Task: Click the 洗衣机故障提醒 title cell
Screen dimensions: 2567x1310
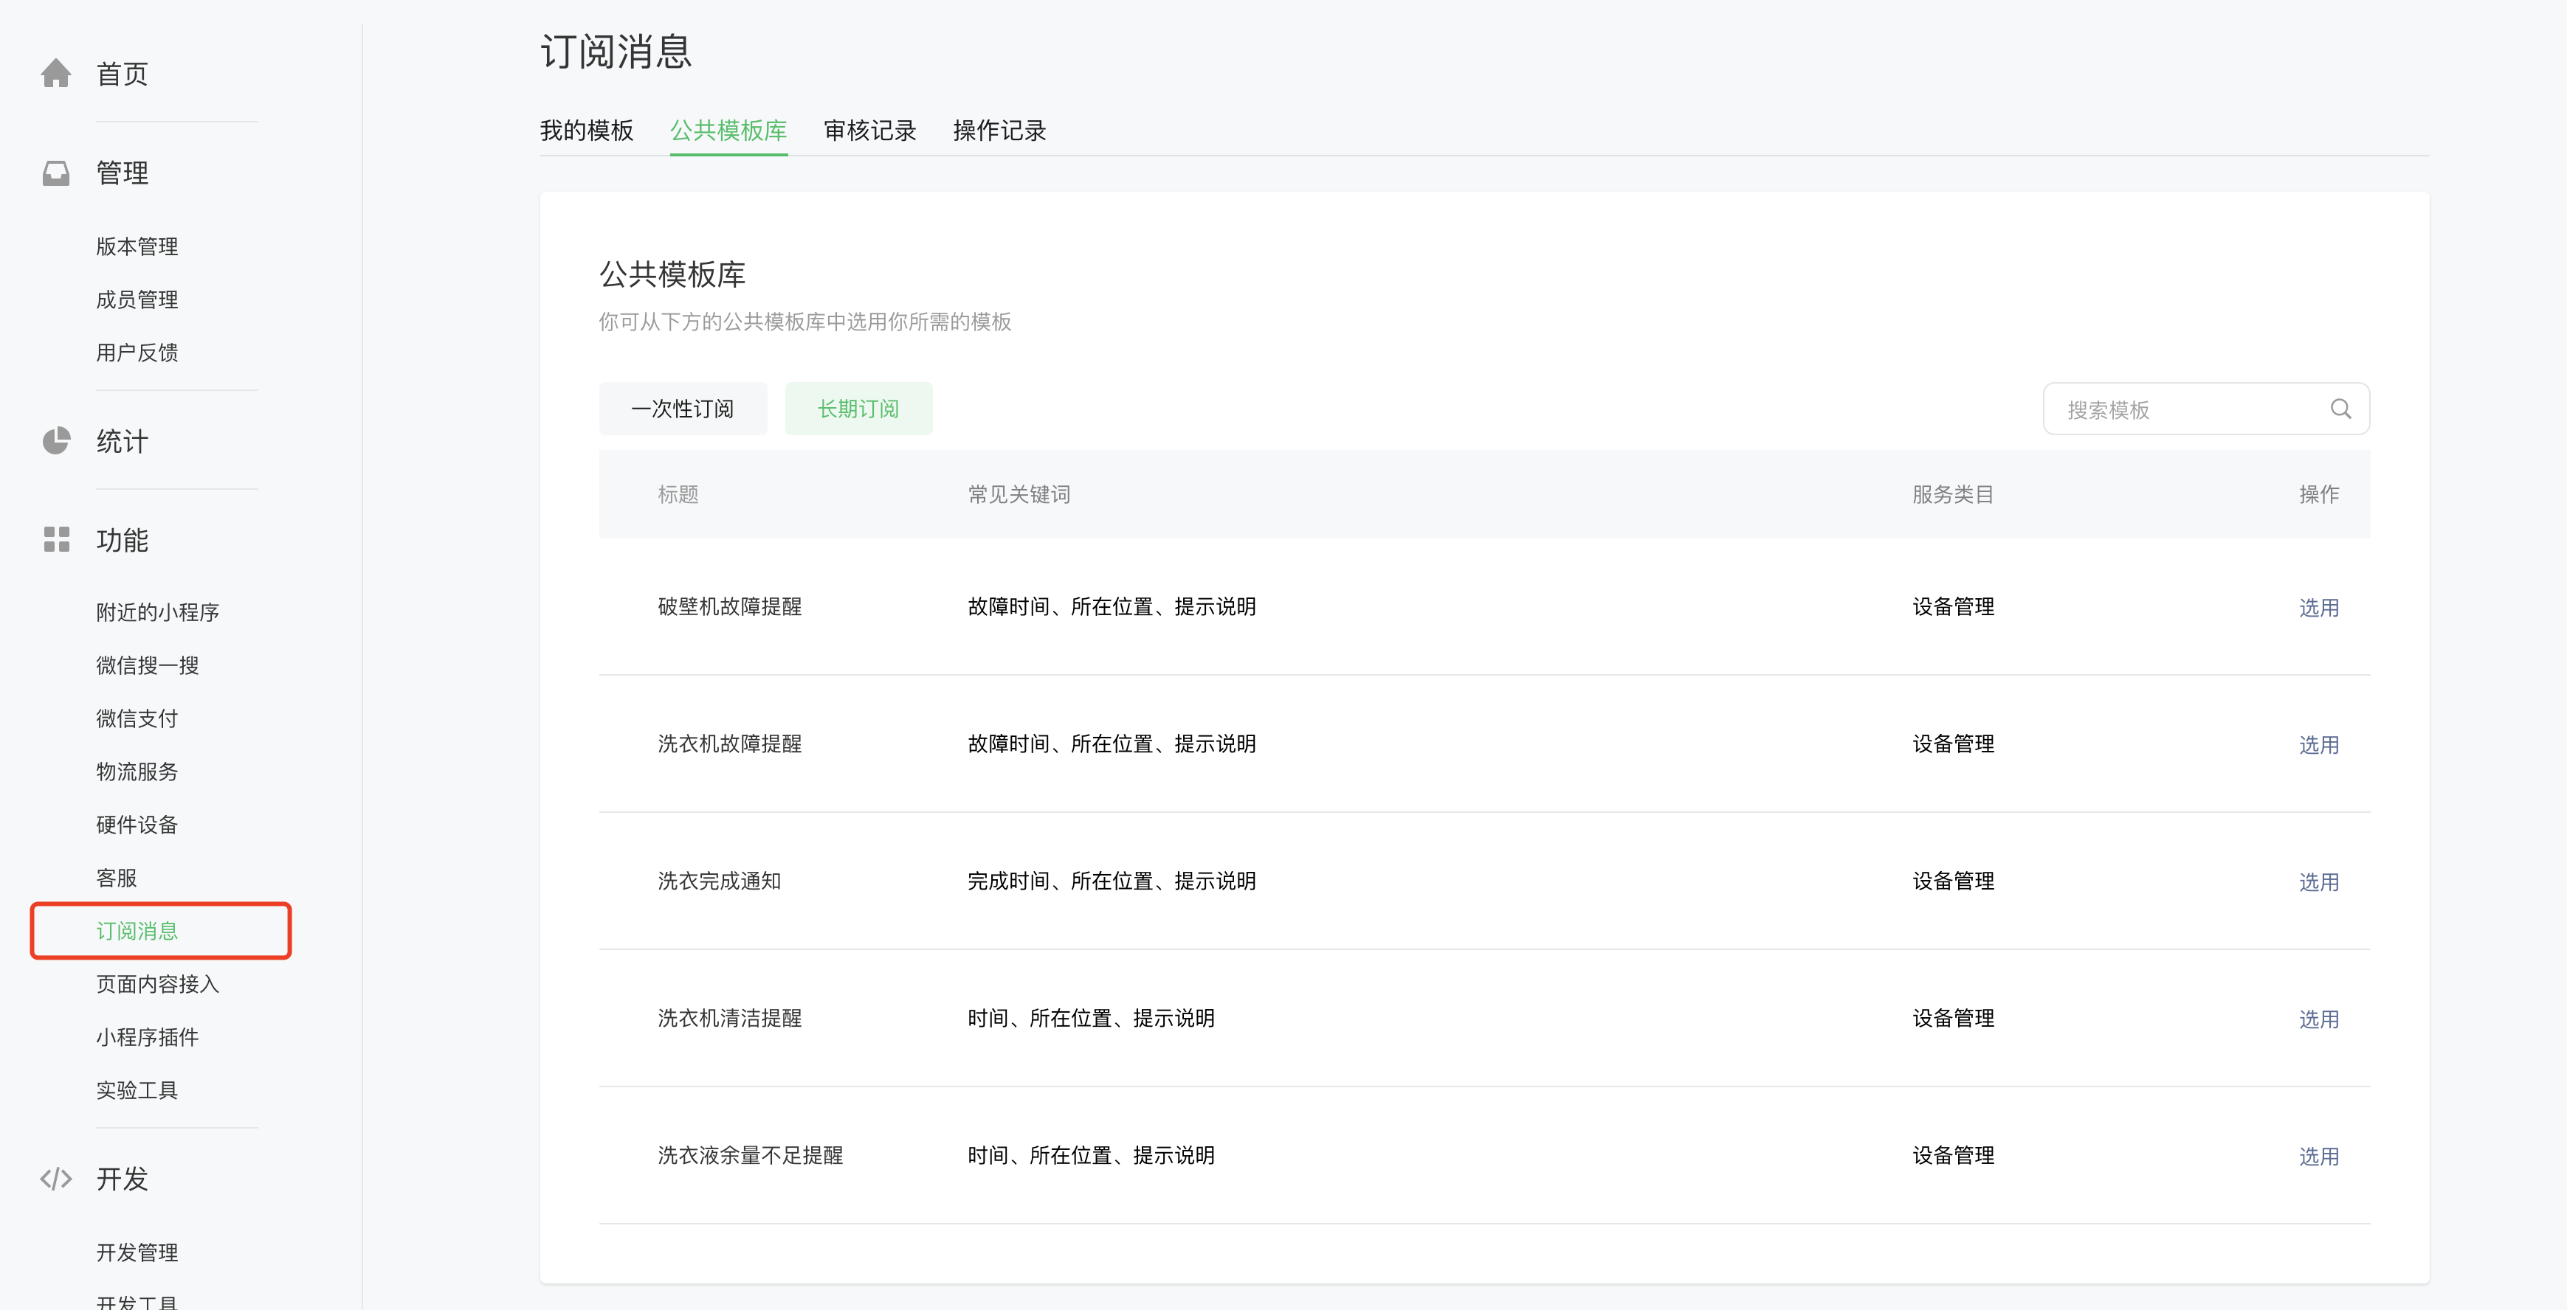Action: pos(731,745)
